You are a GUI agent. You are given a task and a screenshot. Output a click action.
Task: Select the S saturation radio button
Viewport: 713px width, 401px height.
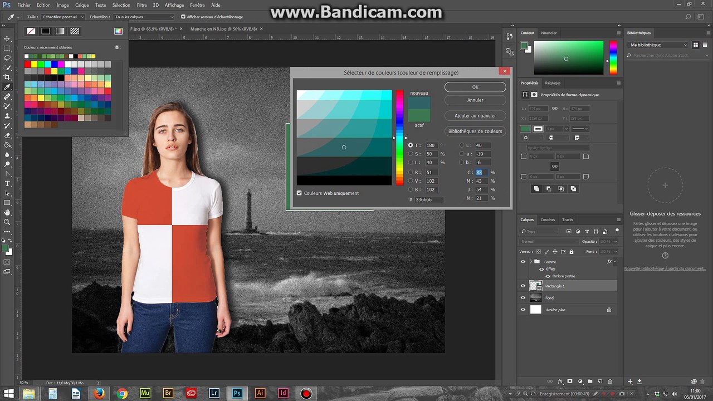pos(411,154)
